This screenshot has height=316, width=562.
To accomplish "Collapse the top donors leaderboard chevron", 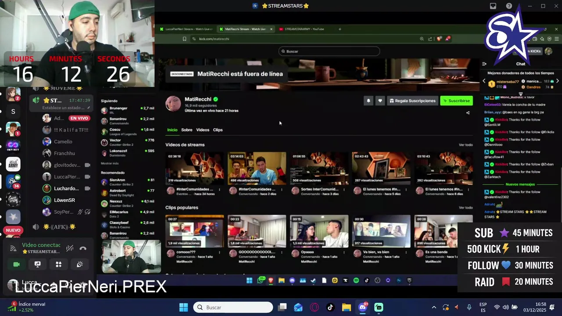I will point(521,93).
